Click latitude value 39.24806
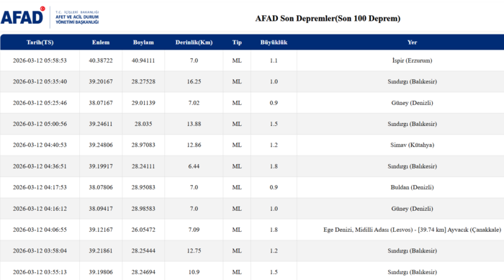504x280 pixels. pos(101,145)
